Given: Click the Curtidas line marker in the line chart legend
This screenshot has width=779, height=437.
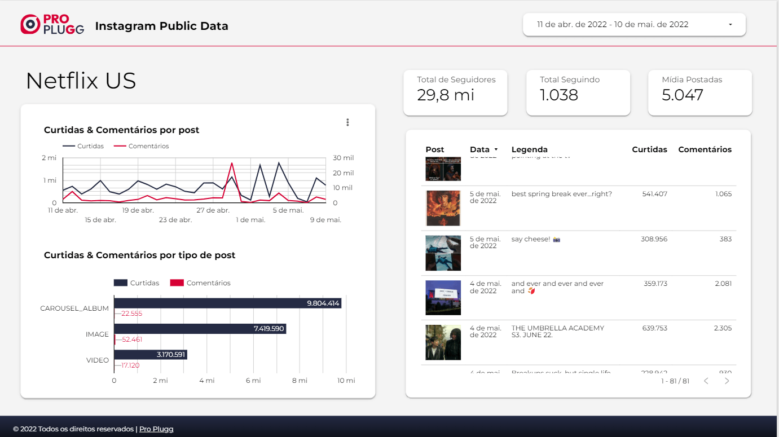Looking at the screenshot, I should coord(69,146).
